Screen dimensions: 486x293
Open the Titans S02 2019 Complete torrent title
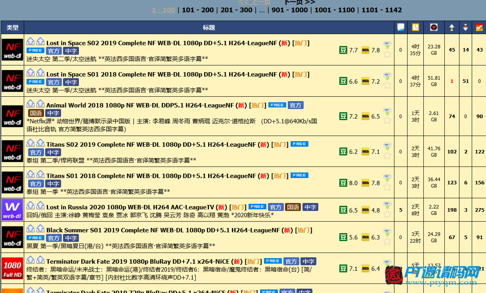151,145
